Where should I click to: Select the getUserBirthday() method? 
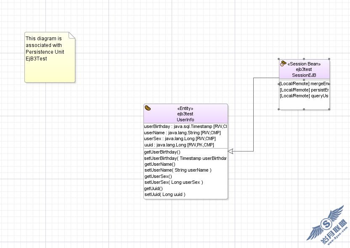162,152
